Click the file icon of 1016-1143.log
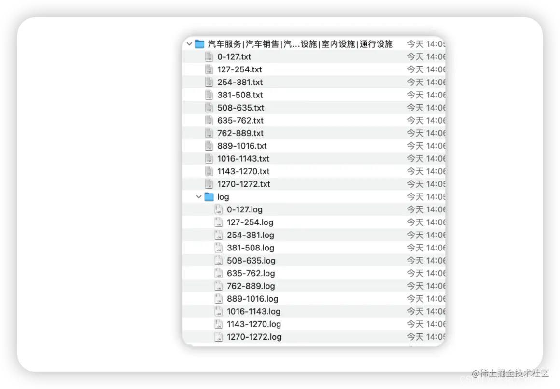 219,311
